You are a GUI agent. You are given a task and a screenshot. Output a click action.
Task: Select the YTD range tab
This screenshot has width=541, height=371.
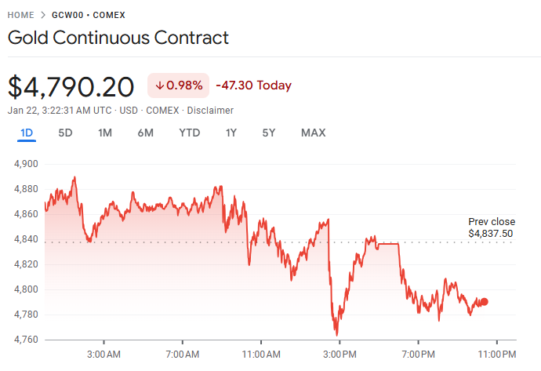(189, 133)
